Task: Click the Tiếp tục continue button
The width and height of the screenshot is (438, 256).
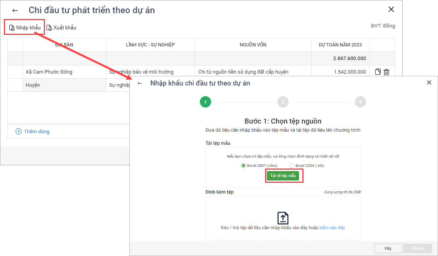Action: point(418,248)
